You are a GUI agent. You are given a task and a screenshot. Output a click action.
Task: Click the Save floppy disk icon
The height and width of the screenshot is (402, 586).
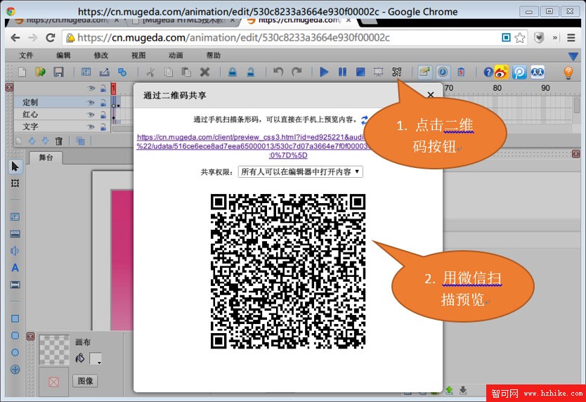tap(59, 72)
